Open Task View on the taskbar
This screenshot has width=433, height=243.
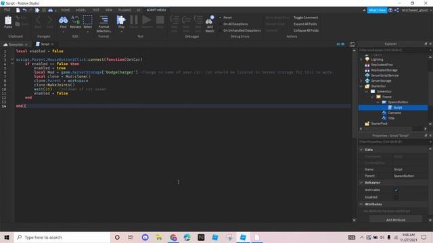click(x=131, y=237)
